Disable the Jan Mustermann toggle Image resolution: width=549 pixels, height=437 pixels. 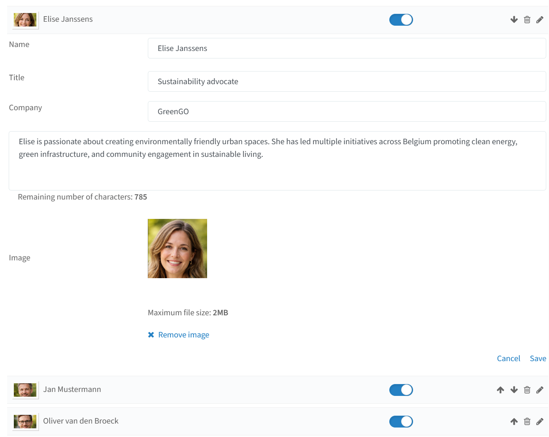coord(401,390)
